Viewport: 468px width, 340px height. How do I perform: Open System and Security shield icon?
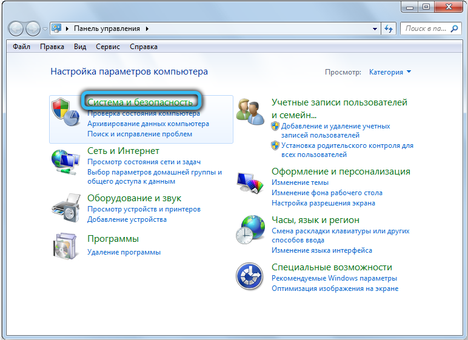65,112
